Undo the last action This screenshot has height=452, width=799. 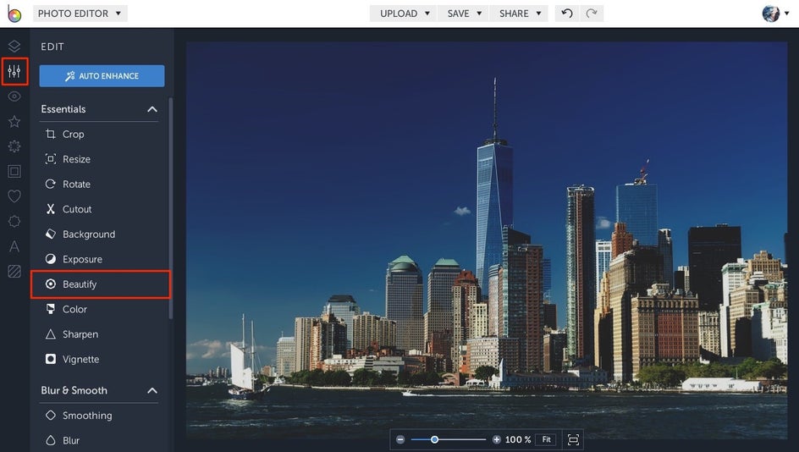tap(566, 14)
